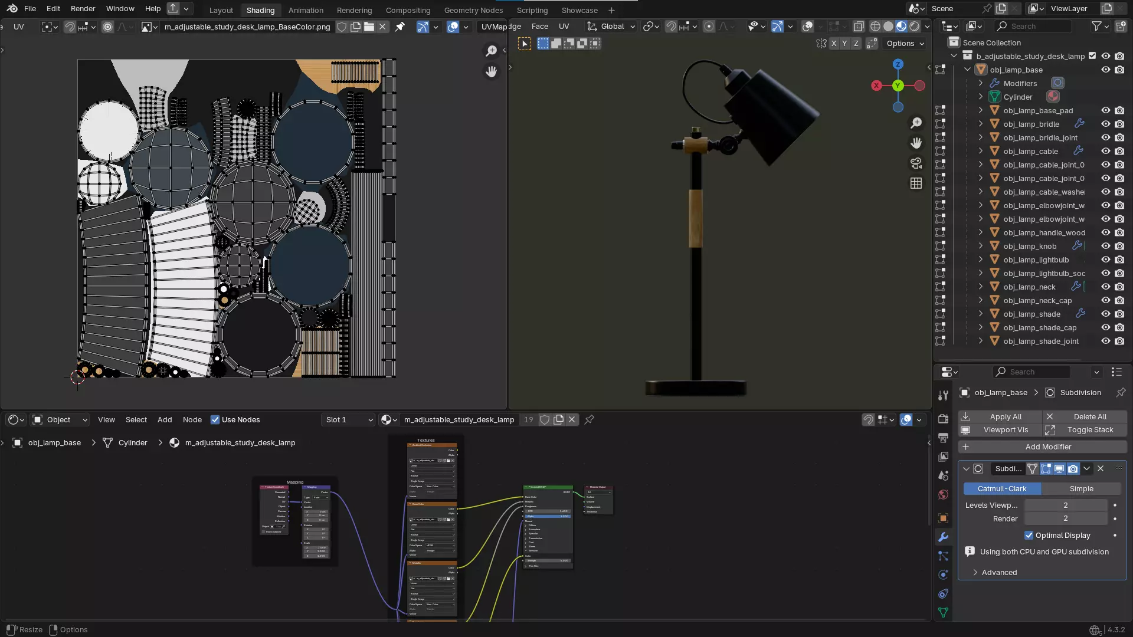Open the Object shader type dropdown
Screen dimensions: 1133x637
[x=59, y=420]
